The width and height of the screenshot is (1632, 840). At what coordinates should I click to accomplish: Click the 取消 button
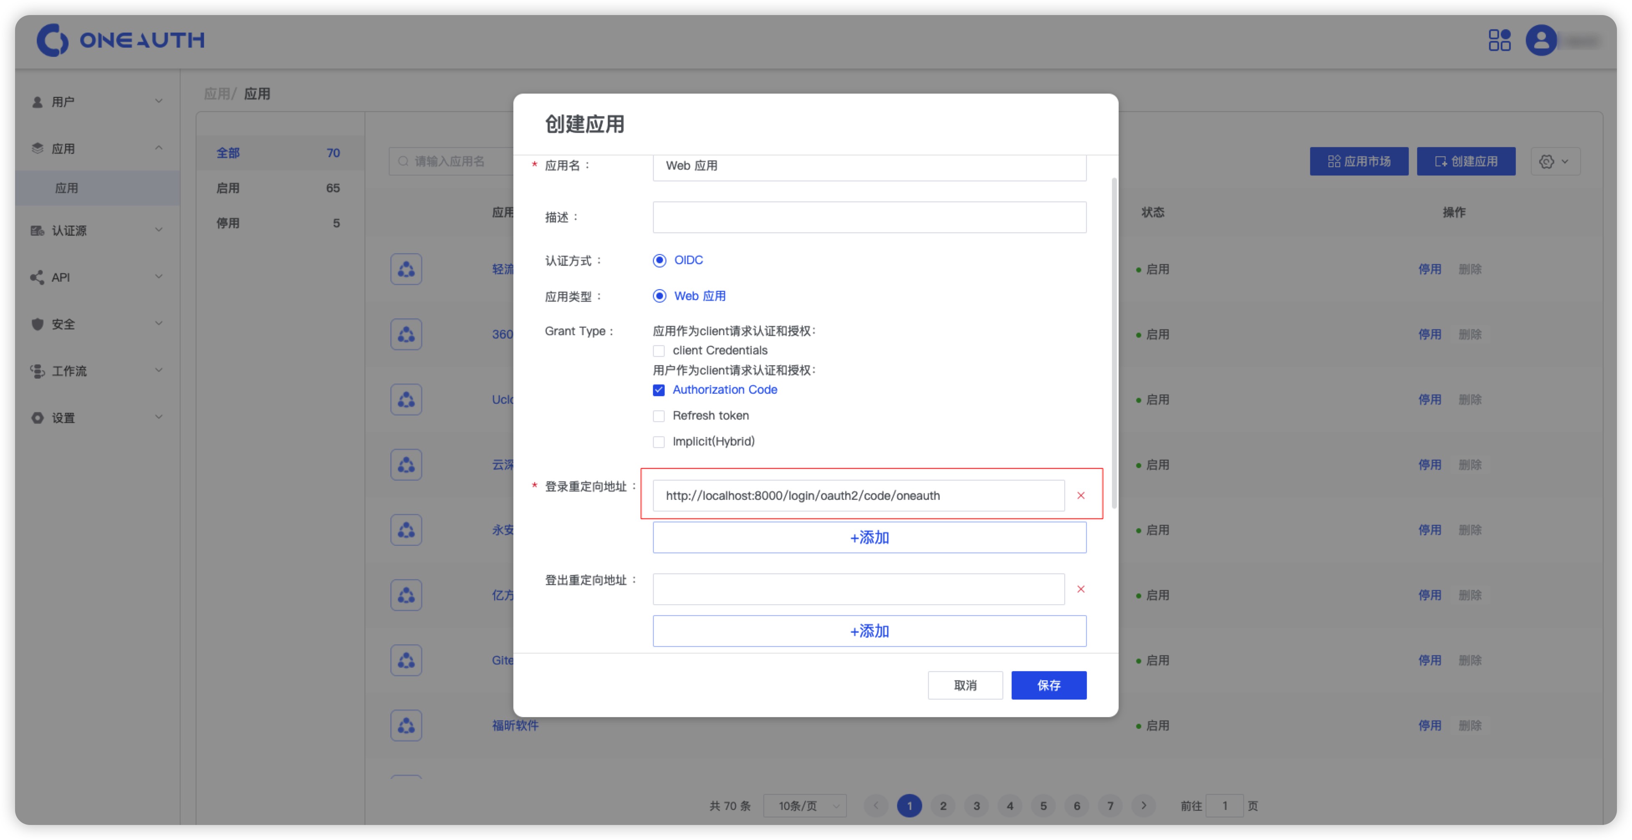[x=965, y=685]
